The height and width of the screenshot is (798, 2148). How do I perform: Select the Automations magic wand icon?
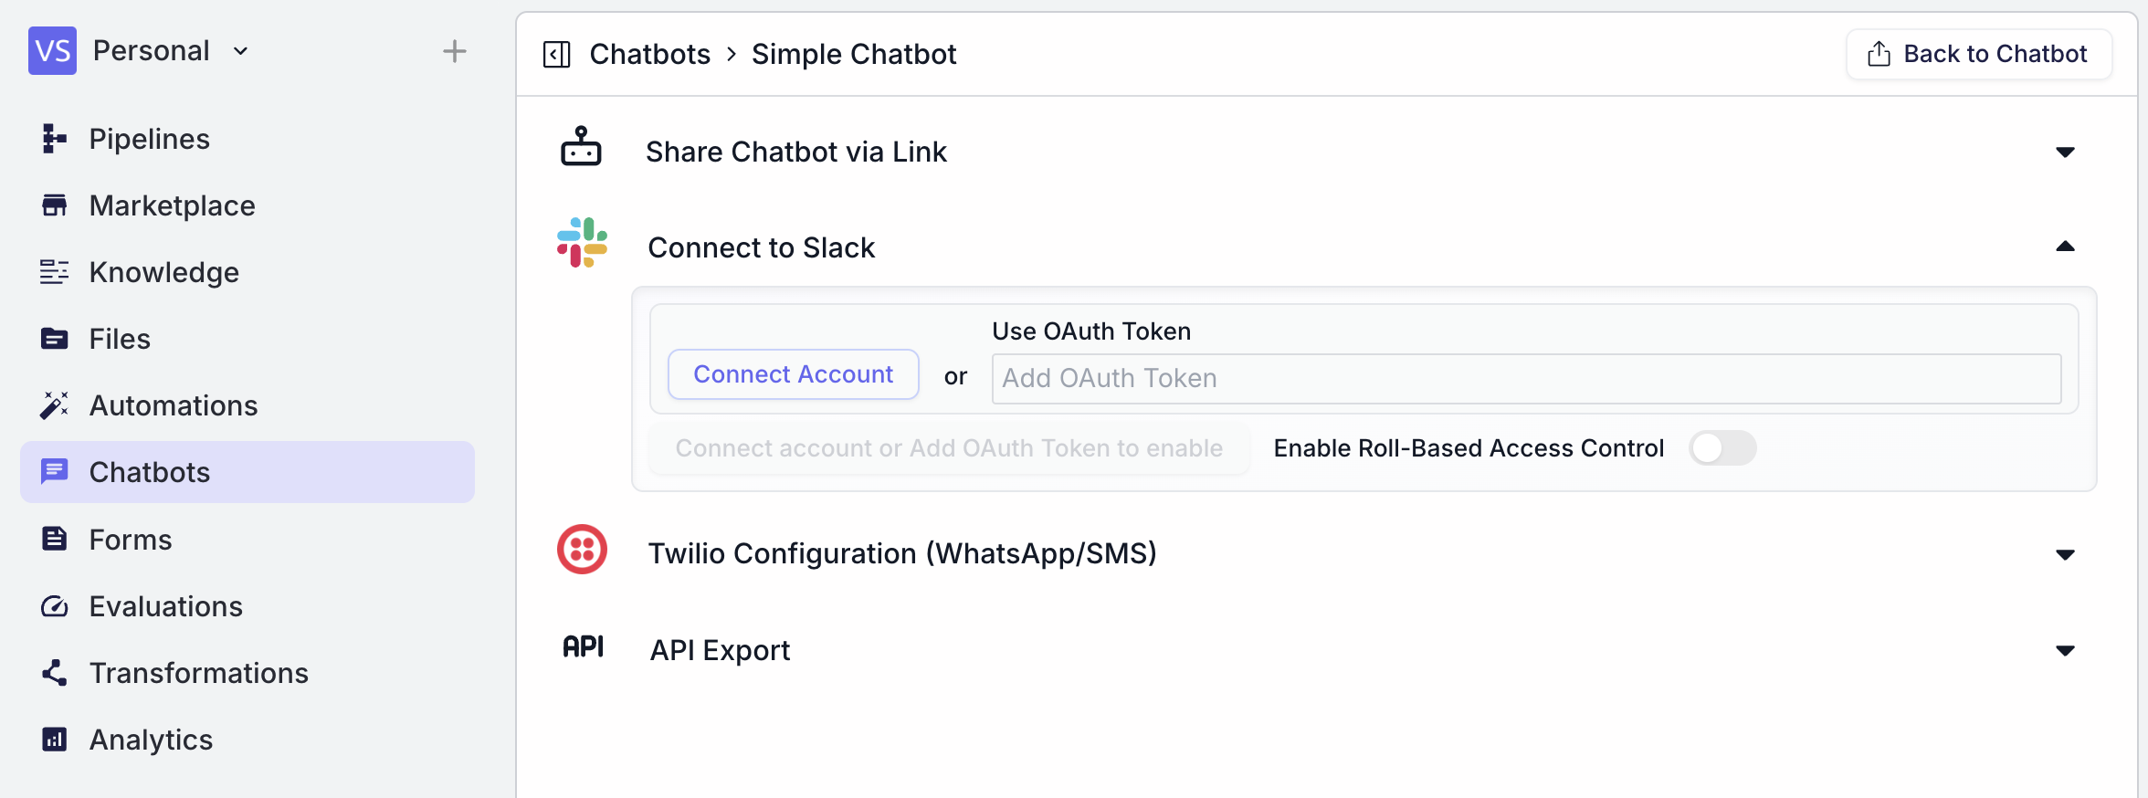[53, 404]
